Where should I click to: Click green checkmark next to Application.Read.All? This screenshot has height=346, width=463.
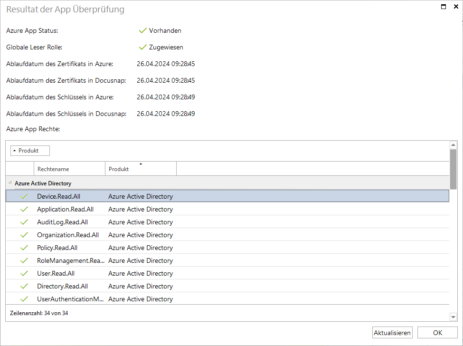pos(24,209)
